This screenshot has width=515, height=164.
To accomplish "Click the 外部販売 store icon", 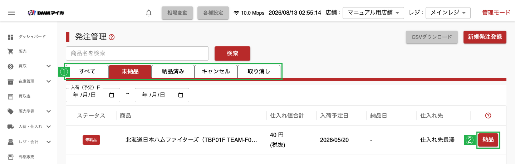I will (11, 157).
